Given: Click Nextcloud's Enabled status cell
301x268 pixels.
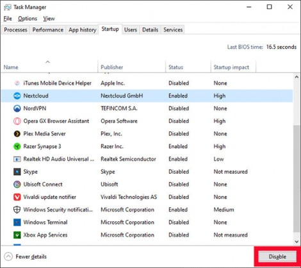Looking at the screenshot, I should 178,96.
